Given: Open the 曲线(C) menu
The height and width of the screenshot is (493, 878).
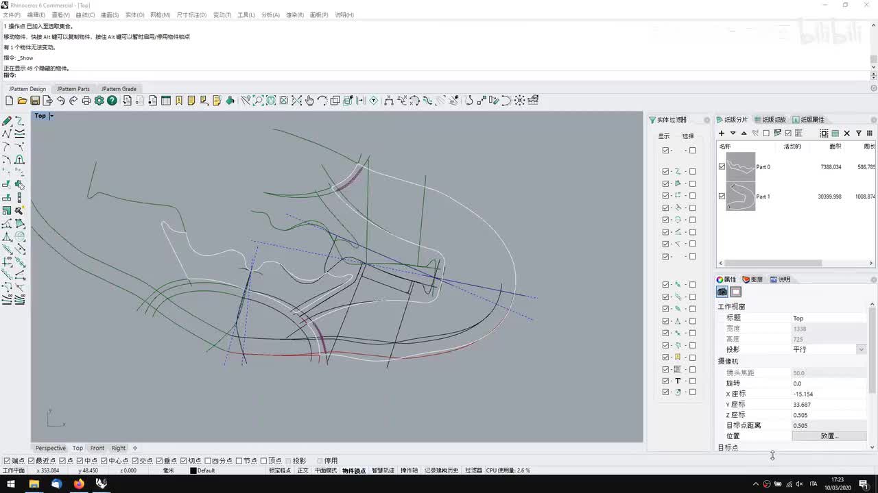Looking at the screenshot, I should [x=85, y=14].
